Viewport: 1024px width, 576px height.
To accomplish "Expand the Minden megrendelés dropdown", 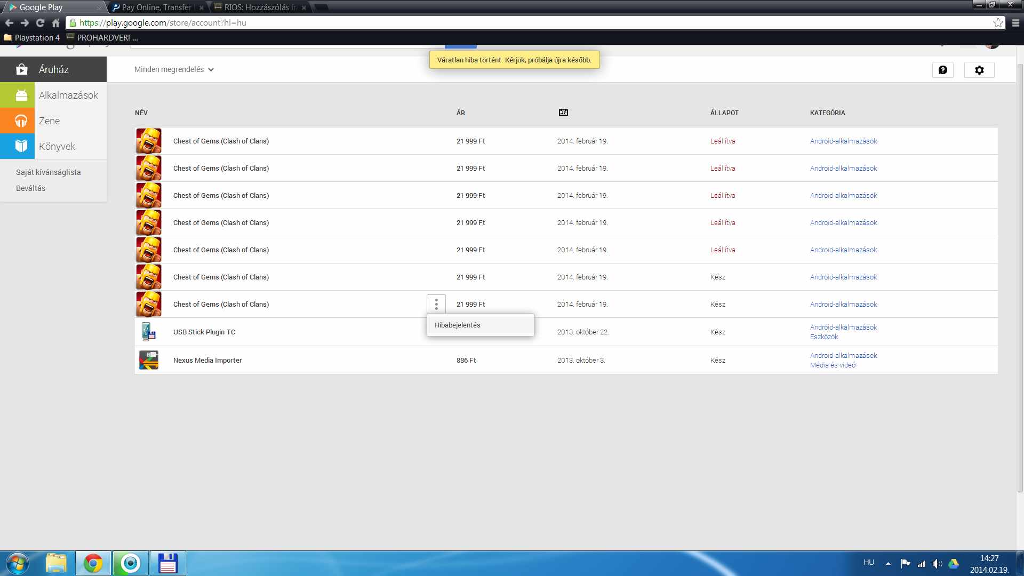I will point(174,69).
